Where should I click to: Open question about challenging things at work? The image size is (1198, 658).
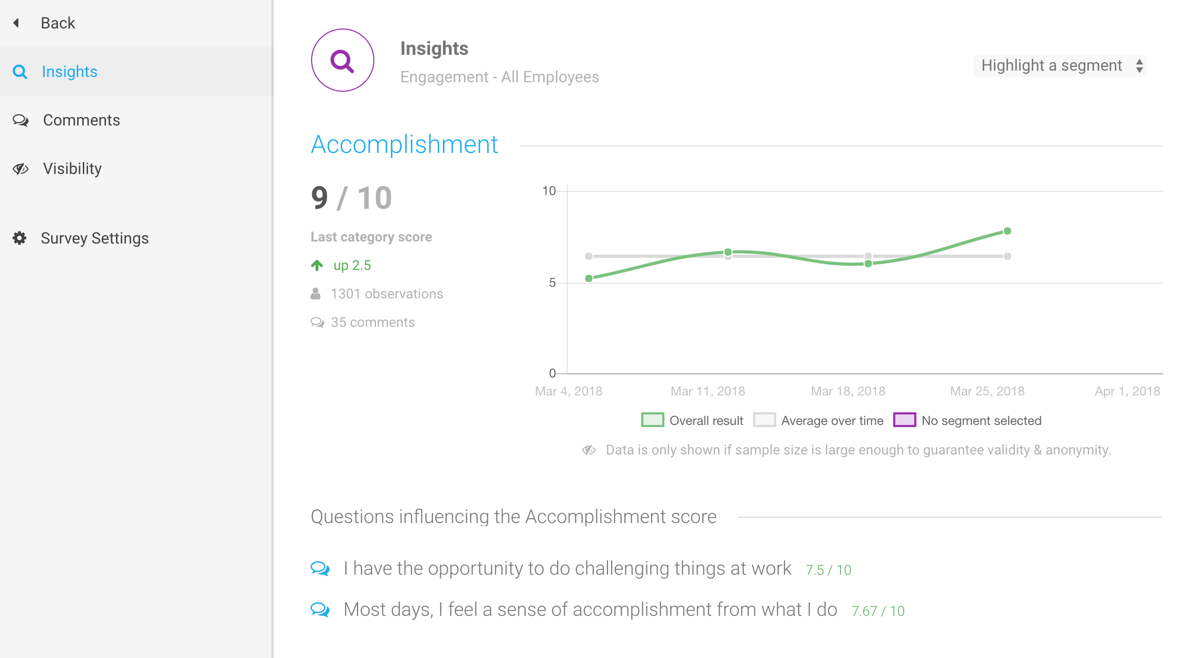pyautogui.click(x=567, y=568)
